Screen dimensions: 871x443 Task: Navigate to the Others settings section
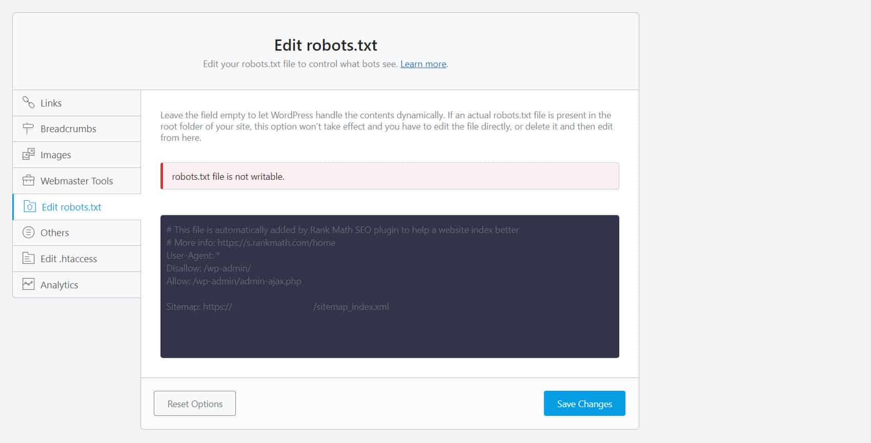pyautogui.click(x=53, y=232)
